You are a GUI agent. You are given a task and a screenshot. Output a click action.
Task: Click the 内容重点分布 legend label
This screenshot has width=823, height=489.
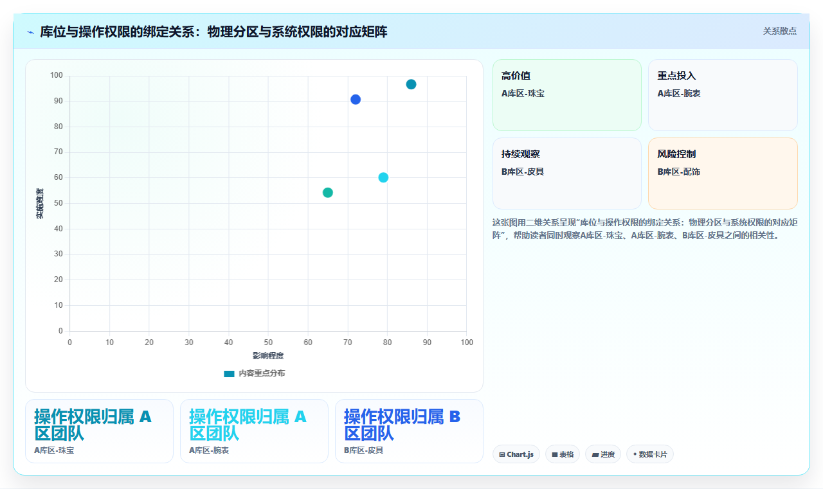point(262,373)
